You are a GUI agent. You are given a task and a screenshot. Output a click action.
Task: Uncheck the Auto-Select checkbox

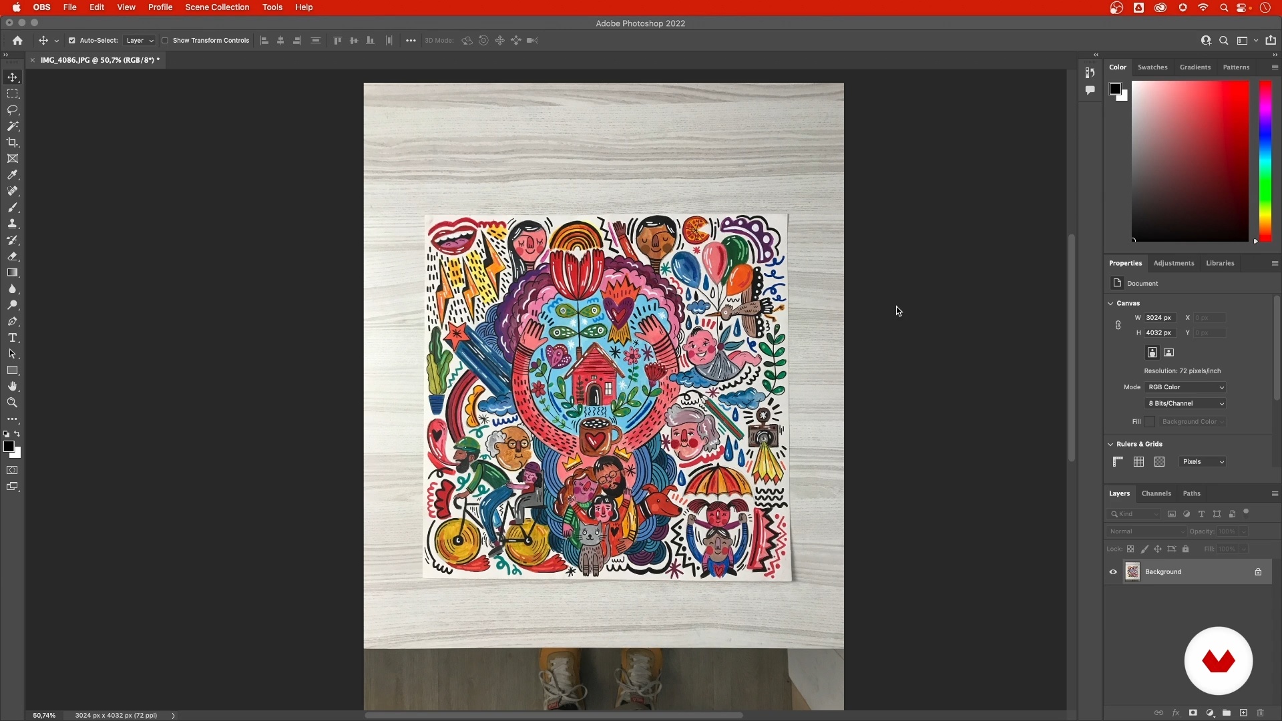(x=72, y=41)
